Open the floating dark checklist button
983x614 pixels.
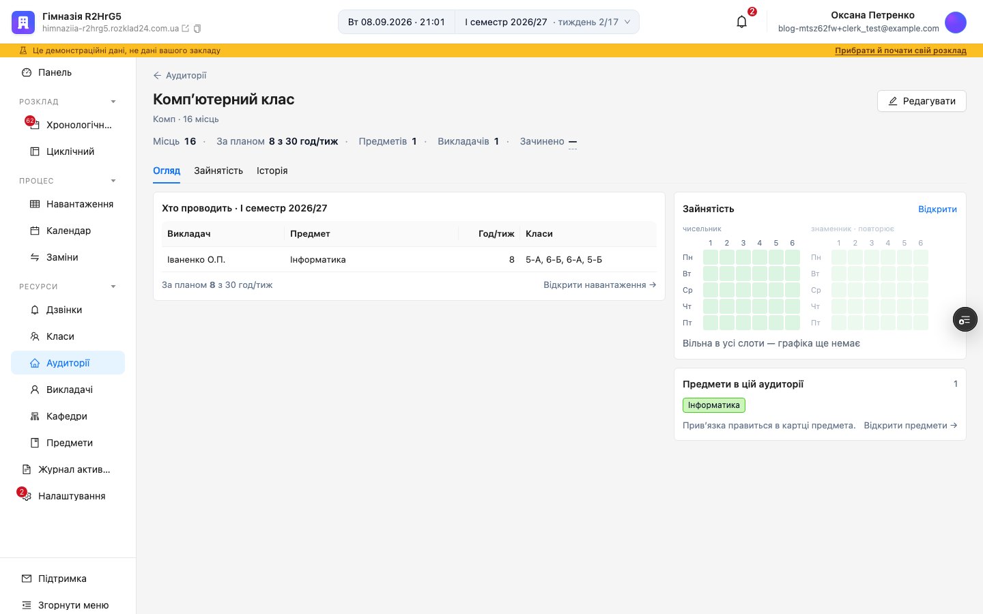965,320
